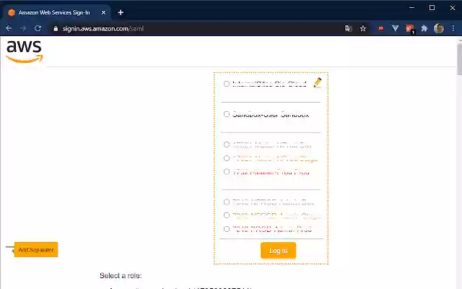Open a new tab with the plus icon

pyautogui.click(x=121, y=12)
